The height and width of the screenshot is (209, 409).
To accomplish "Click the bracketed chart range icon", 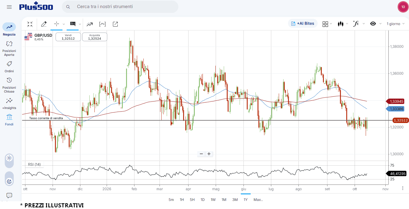I will click(x=102, y=24).
